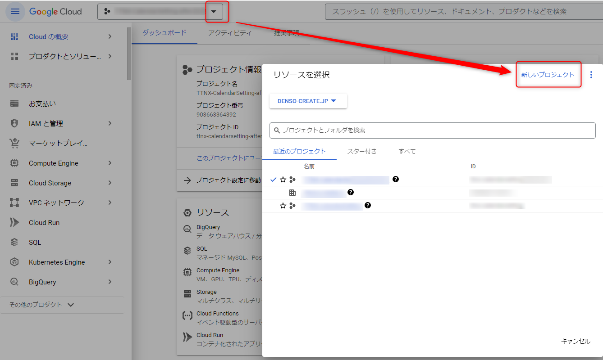Open the project selector dropdown arrow
Image resolution: width=603 pixels, height=360 pixels.
214,12
